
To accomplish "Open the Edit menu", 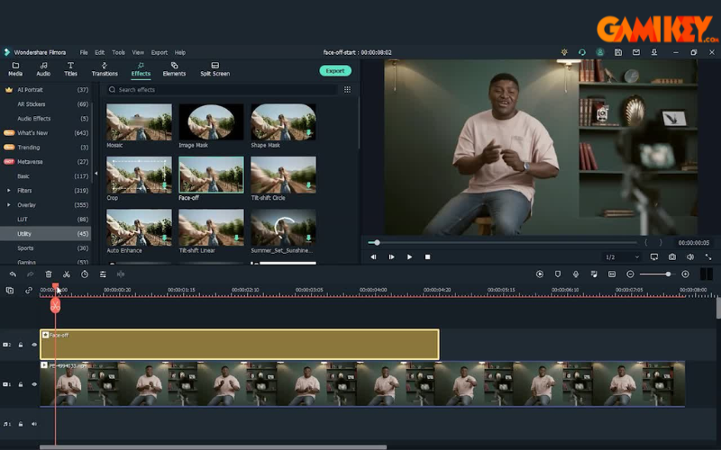I will [99, 52].
